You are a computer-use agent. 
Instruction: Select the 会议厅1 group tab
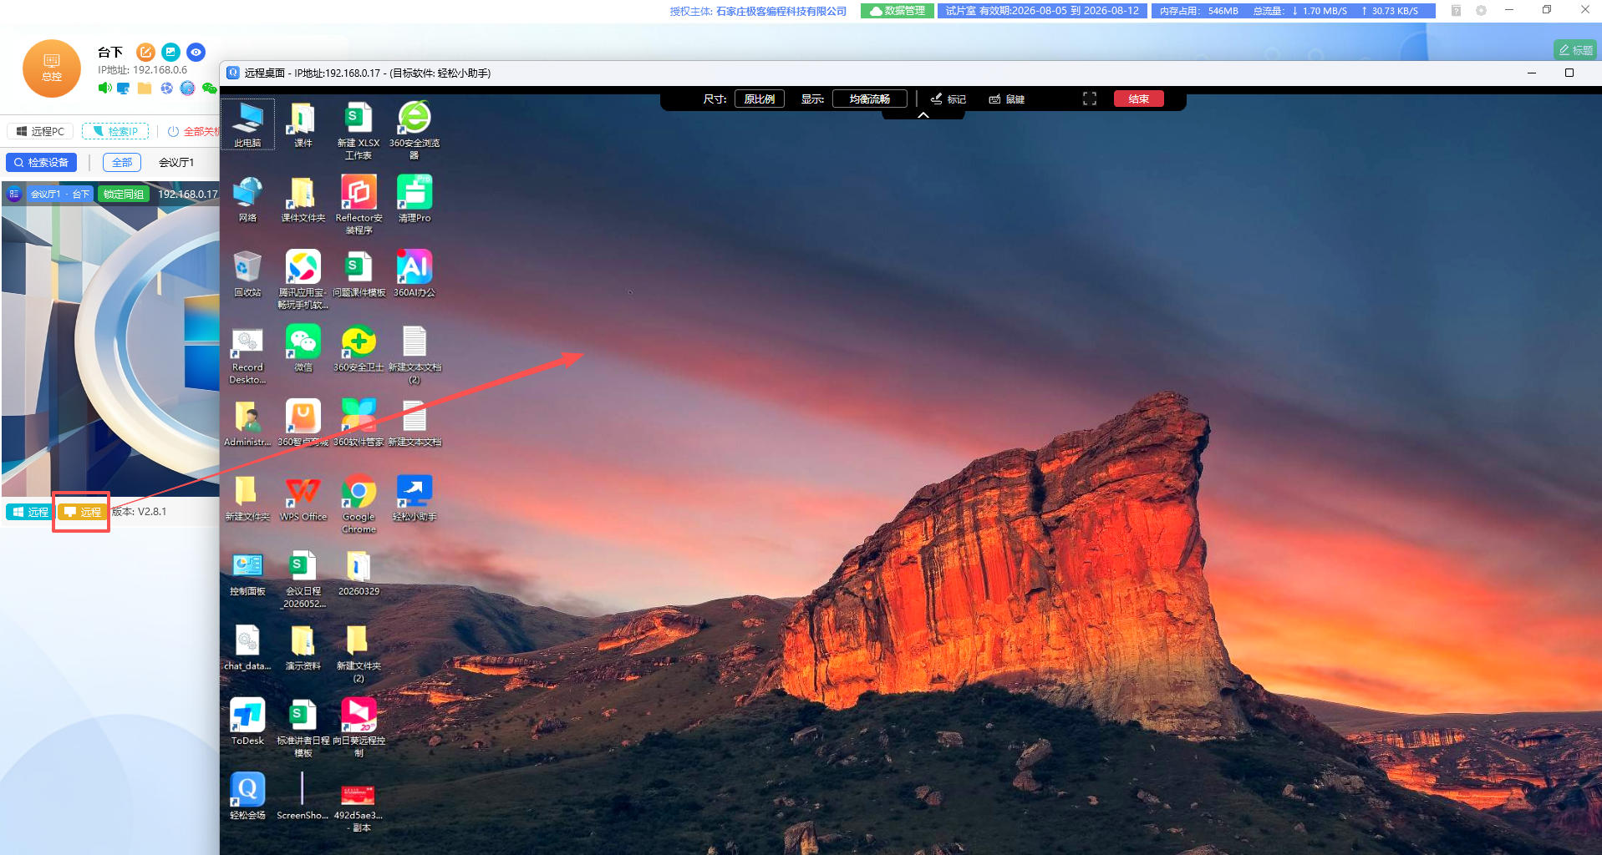(x=176, y=162)
